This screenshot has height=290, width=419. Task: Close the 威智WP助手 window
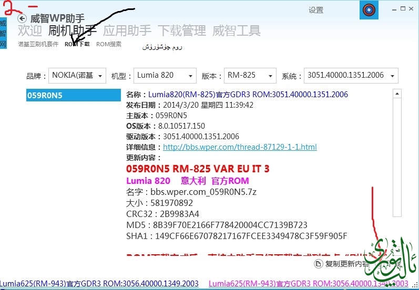tap(411, 9)
